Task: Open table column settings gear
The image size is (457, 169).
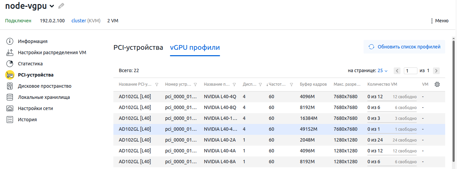Action: (437, 84)
